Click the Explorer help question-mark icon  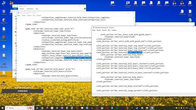[85, 9]
